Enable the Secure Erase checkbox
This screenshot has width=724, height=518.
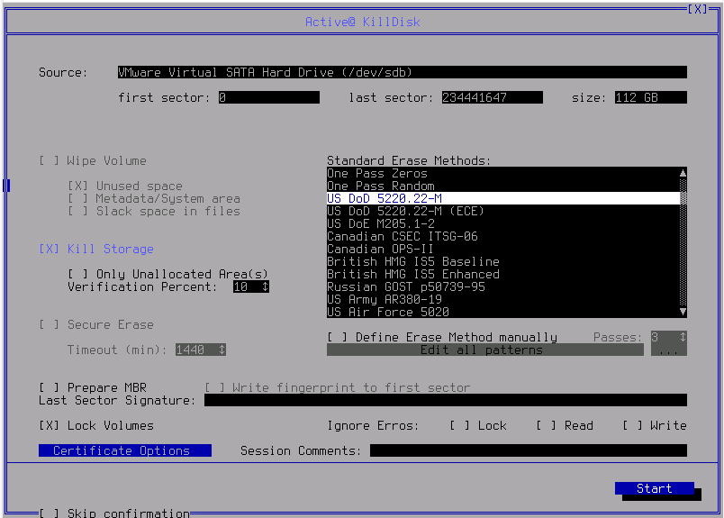(x=49, y=325)
